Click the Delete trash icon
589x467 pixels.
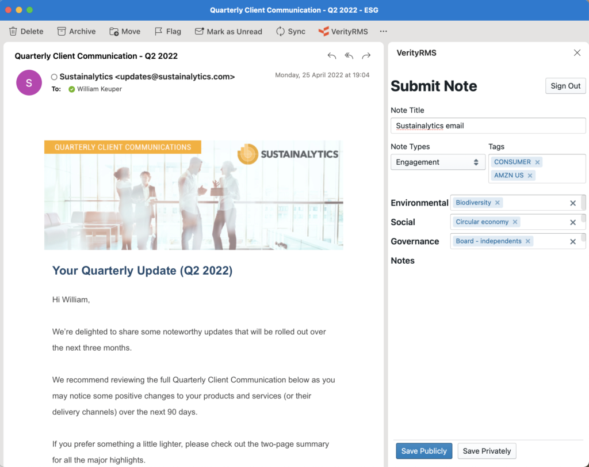[13, 31]
